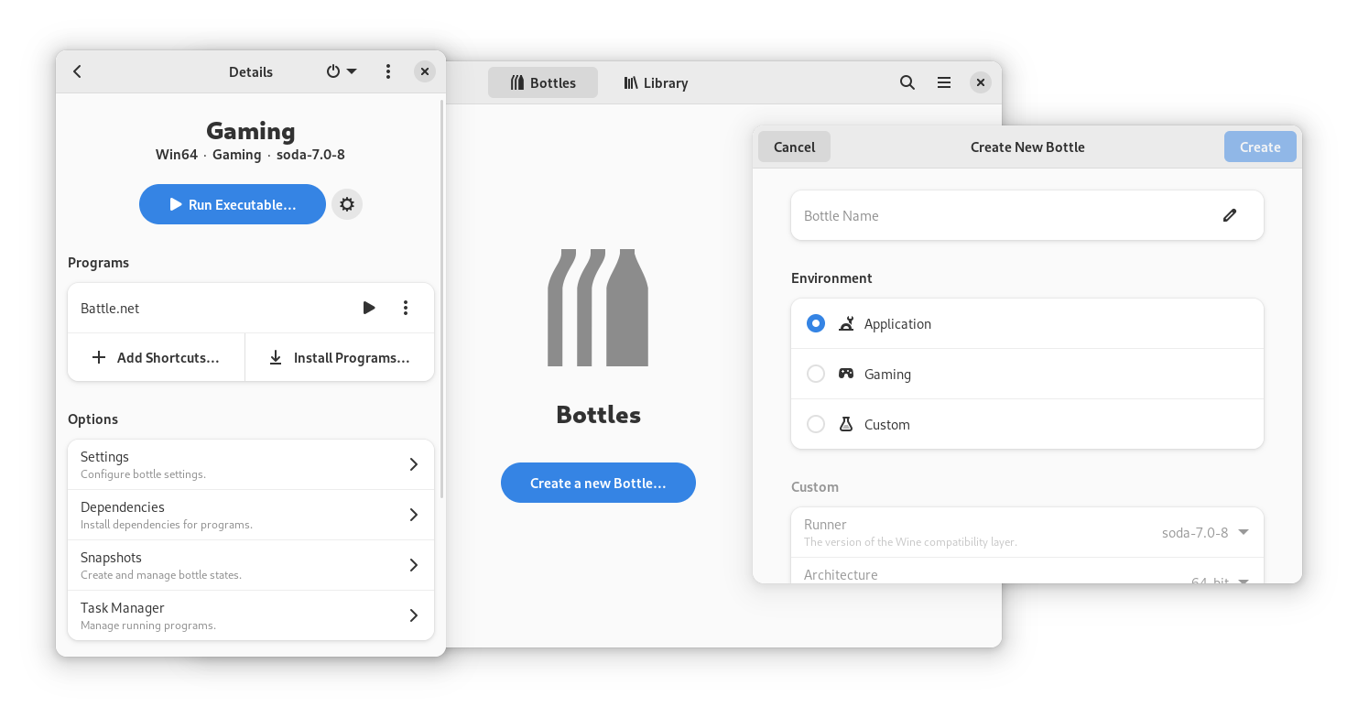The height and width of the screenshot is (718, 1358).
Task: Open the three-dot menu for Battle.net
Action: click(x=406, y=308)
